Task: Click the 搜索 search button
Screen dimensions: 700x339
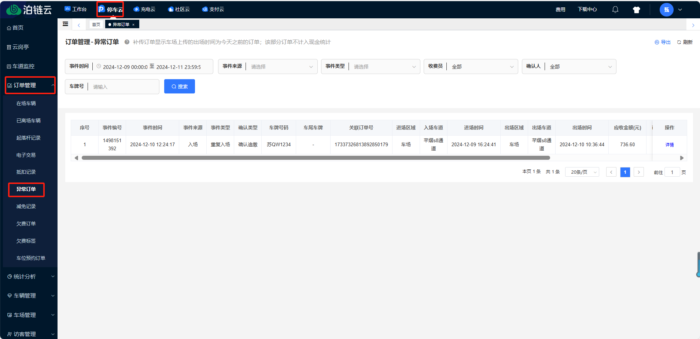Action: (180, 86)
